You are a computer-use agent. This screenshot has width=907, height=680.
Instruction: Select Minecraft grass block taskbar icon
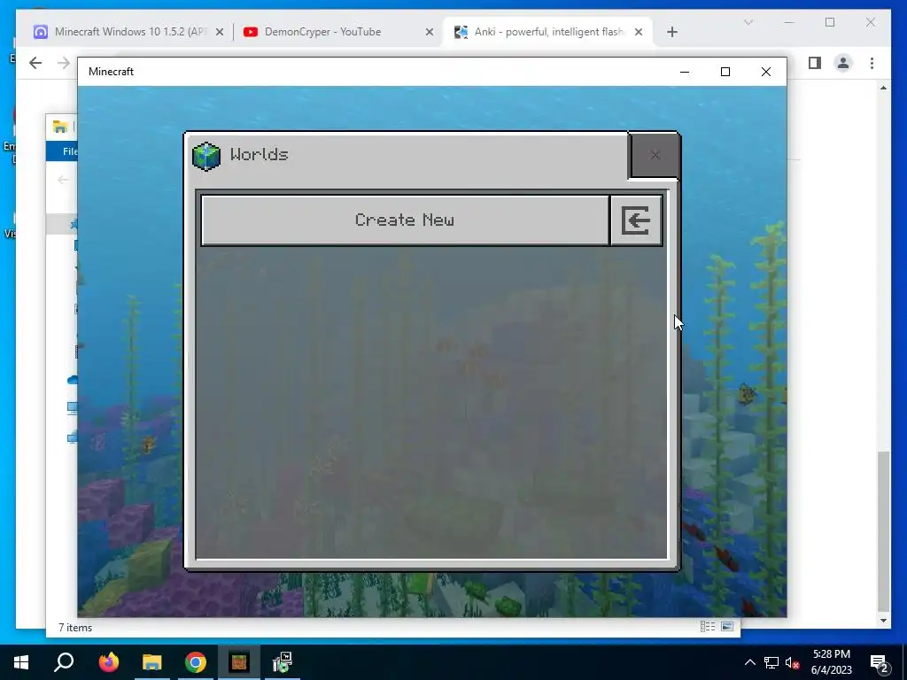(x=239, y=662)
